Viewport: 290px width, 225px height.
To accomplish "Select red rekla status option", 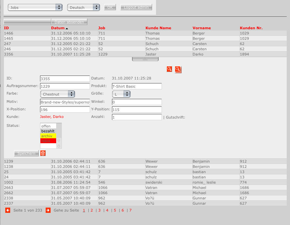I will [48, 141].
